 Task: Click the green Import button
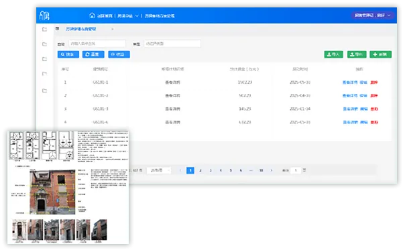tap(333, 54)
